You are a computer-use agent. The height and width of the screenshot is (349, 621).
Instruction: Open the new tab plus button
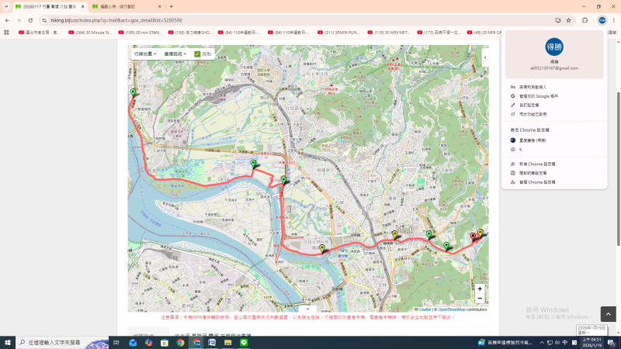pyautogui.click(x=172, y=6)
